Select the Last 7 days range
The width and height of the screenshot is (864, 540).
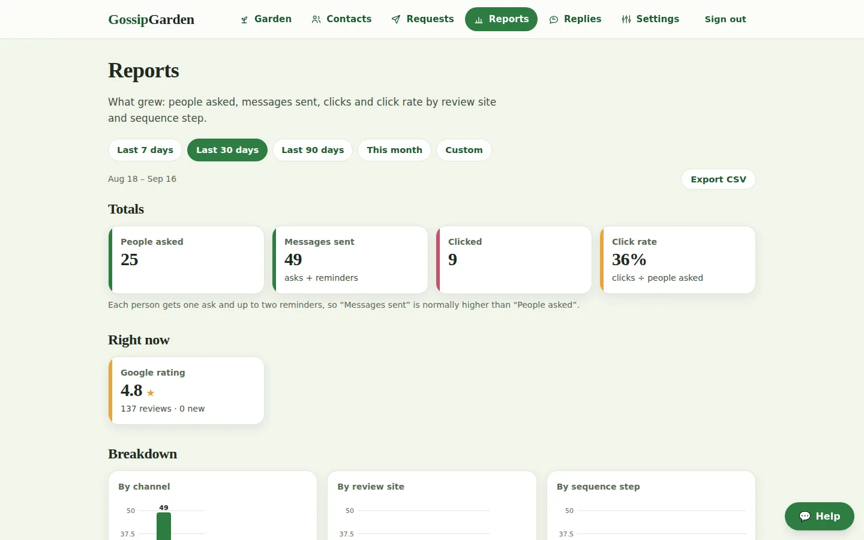point(145,150)
